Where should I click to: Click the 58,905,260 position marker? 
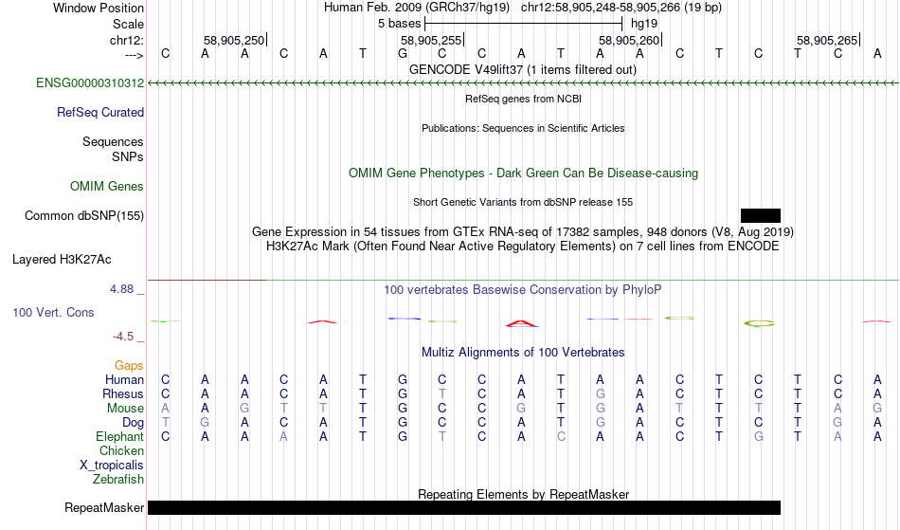tap(629, 40)
